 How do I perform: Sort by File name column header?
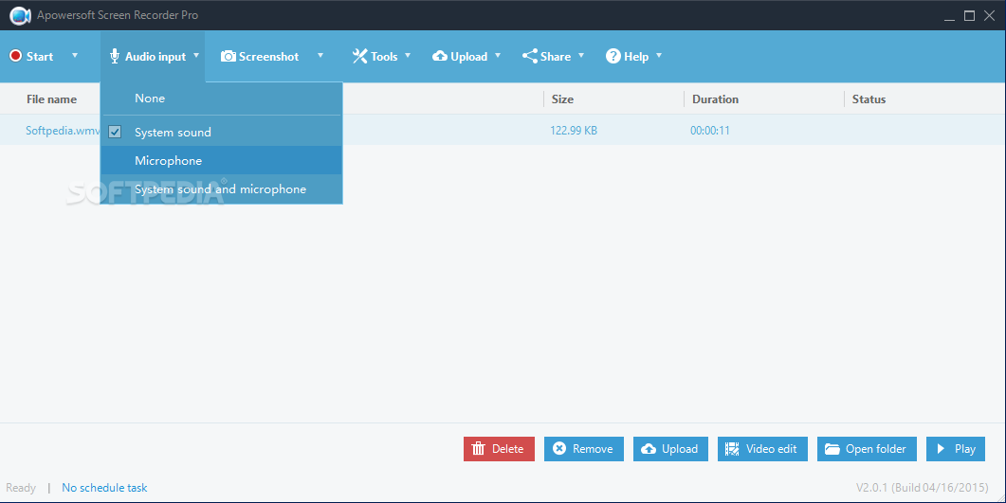pyautogui.click(x=51, y=99)
